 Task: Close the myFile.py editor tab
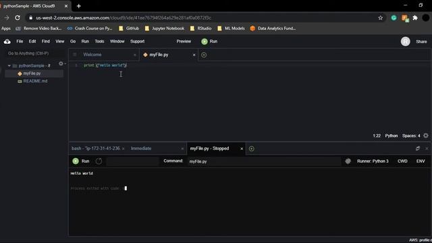(194, 55)
